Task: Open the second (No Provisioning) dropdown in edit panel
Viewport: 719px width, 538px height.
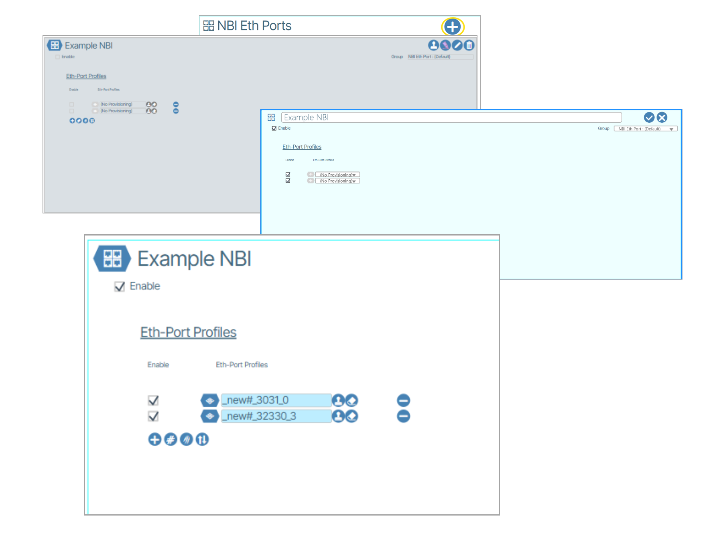Action: 337,181
